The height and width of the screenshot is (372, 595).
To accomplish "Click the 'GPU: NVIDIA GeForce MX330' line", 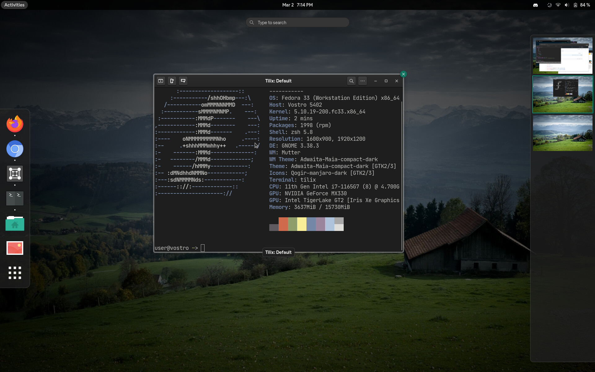I will tap(308, 193).
